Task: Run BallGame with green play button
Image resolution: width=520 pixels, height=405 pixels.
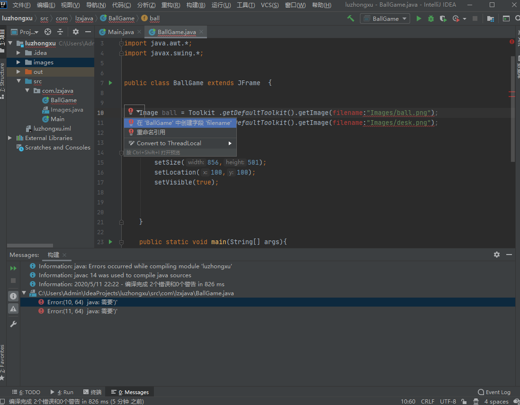Action: 419,18
